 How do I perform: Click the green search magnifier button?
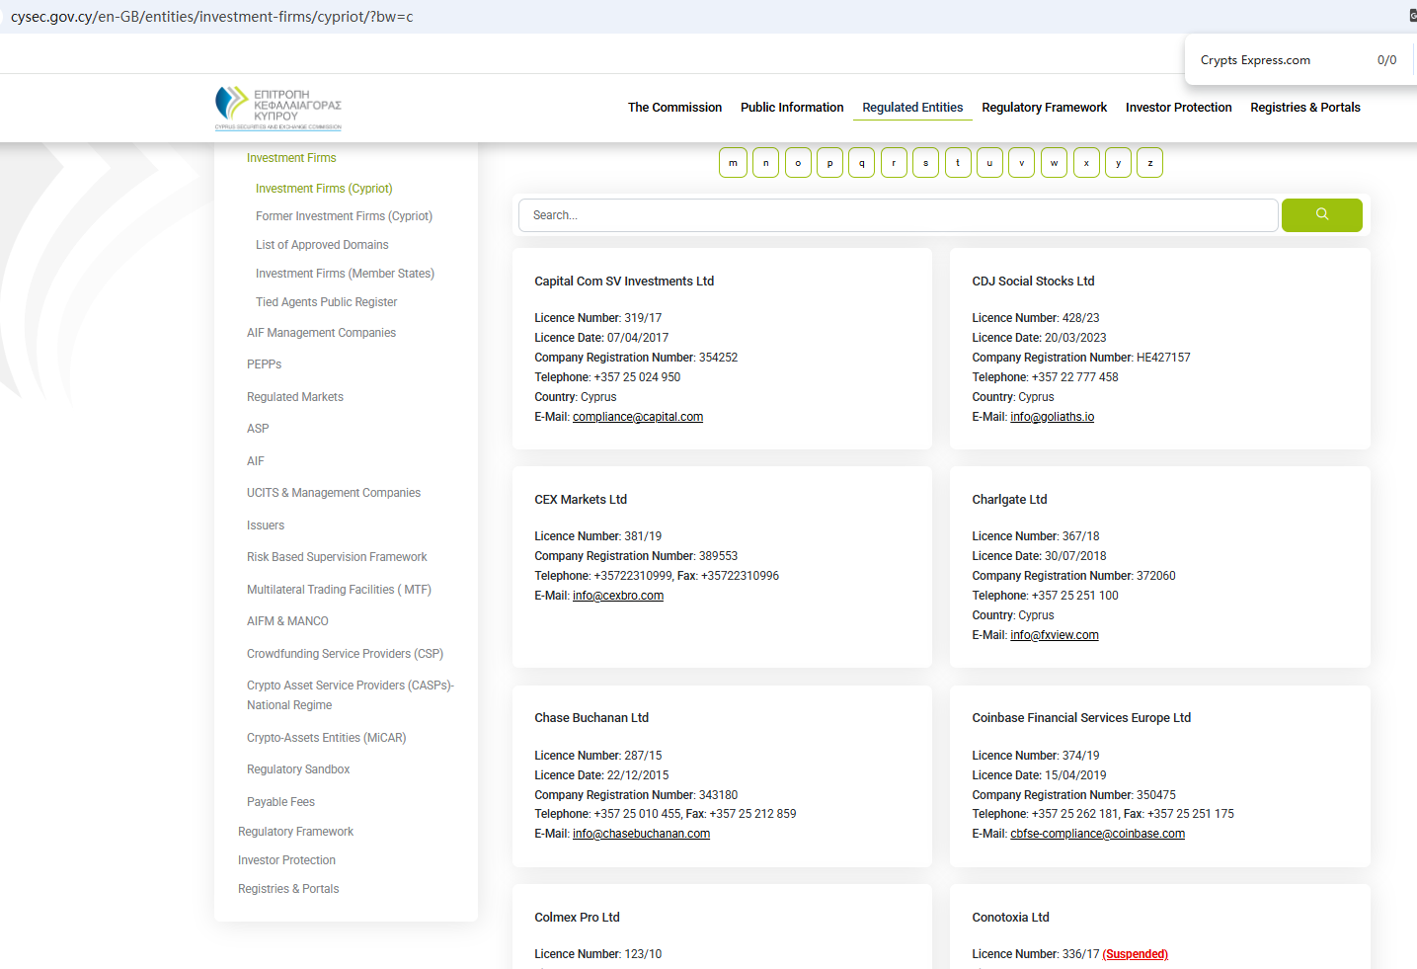(x=1321, y=215)
